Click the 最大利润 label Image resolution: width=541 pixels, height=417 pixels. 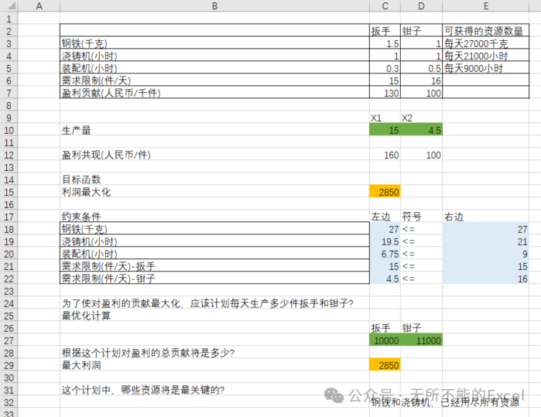pos(81,365)
